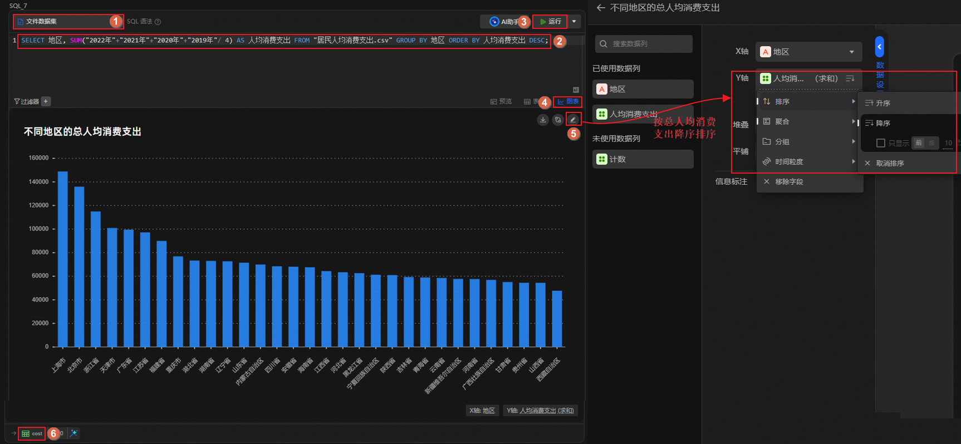Screen dimensions: 961x444
Task: Click the X轴: 地区 legend tag
Action: [482, 411]
